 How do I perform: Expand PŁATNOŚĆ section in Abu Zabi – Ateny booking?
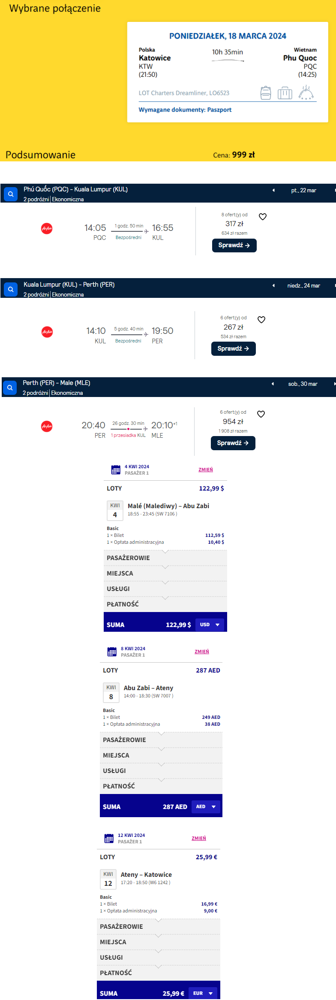(x=161, y=786)
